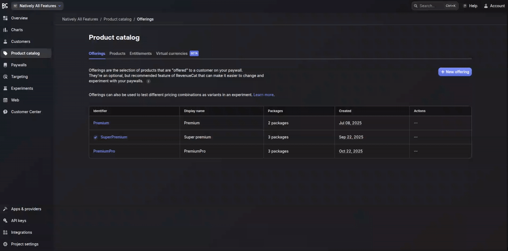Open API keys via key icon

point(5,221)
